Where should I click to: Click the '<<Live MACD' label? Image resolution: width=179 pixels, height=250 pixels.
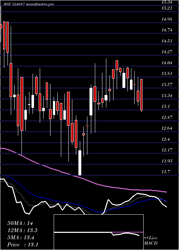click(151, 241)
